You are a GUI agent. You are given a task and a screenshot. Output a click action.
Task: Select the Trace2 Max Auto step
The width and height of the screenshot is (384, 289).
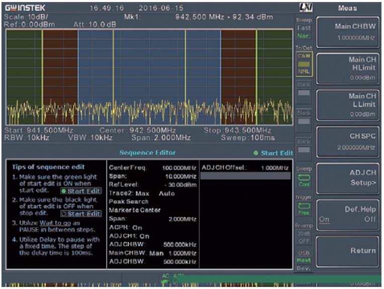[142, 193]
